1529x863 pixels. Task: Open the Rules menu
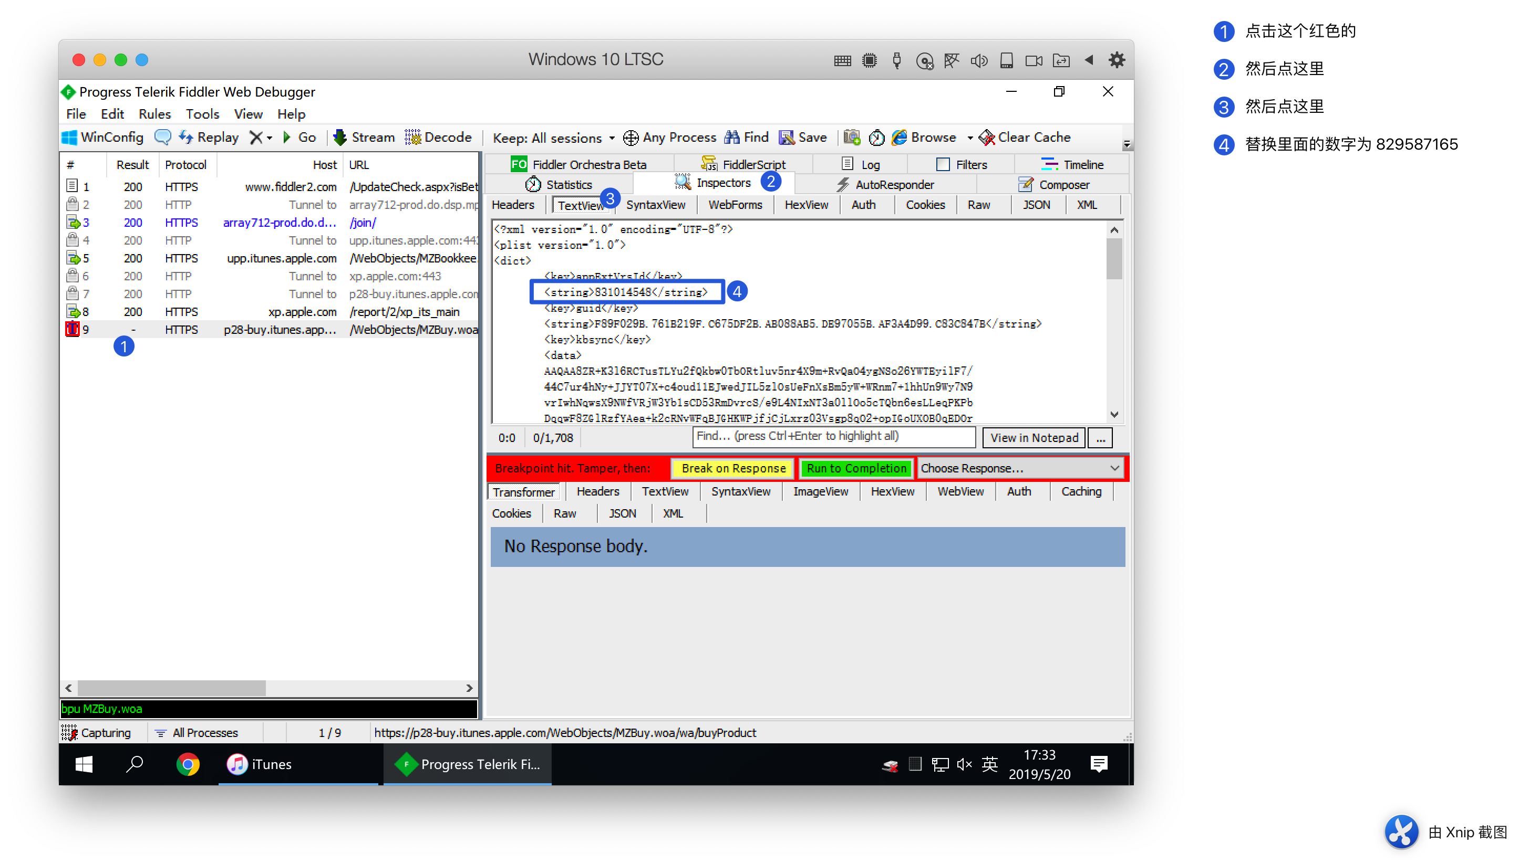pyautogui.click(x=154, y=114)
